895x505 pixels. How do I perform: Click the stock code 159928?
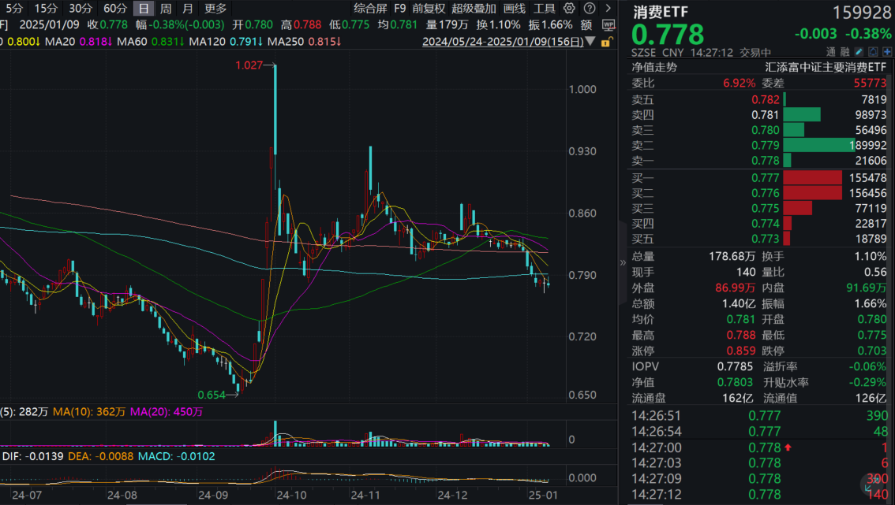coord(861,12)
